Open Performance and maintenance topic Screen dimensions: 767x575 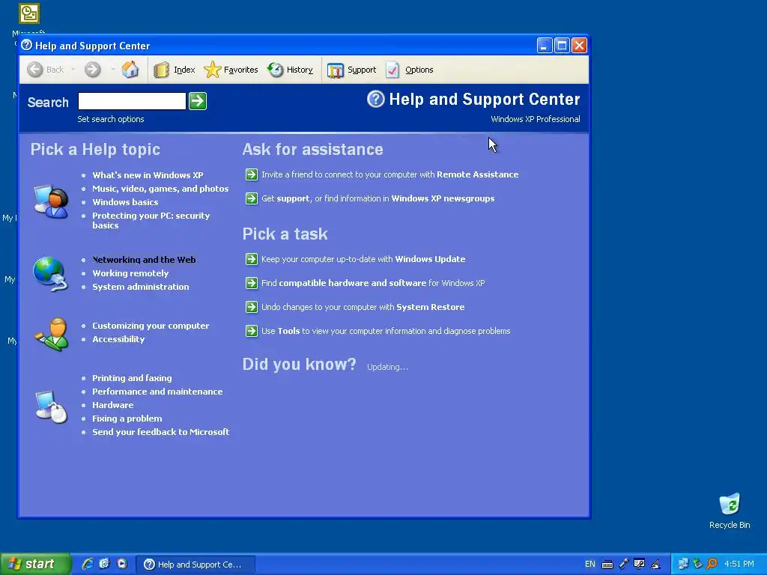tap(157, 391)
